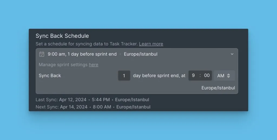The width and height of the screenshot is (277, 140).
Task: Select the minutes field showing 00
Action: (207, 76)
